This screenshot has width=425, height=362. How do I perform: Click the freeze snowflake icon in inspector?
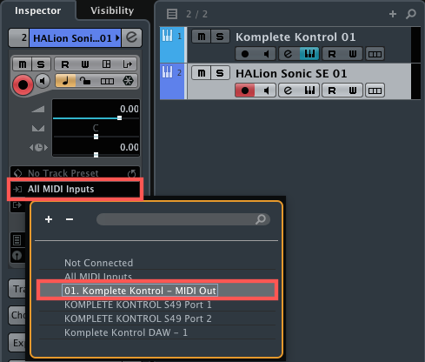pyautogui.click(x=128, y=81)
